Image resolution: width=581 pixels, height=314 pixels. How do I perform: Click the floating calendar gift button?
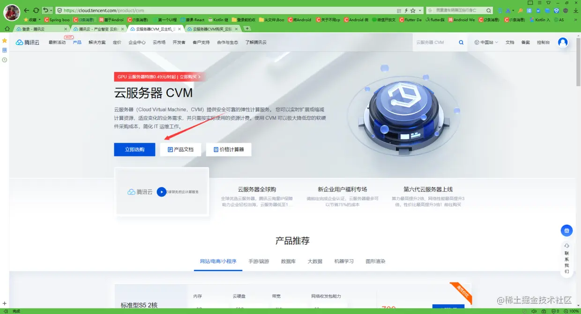566,230
